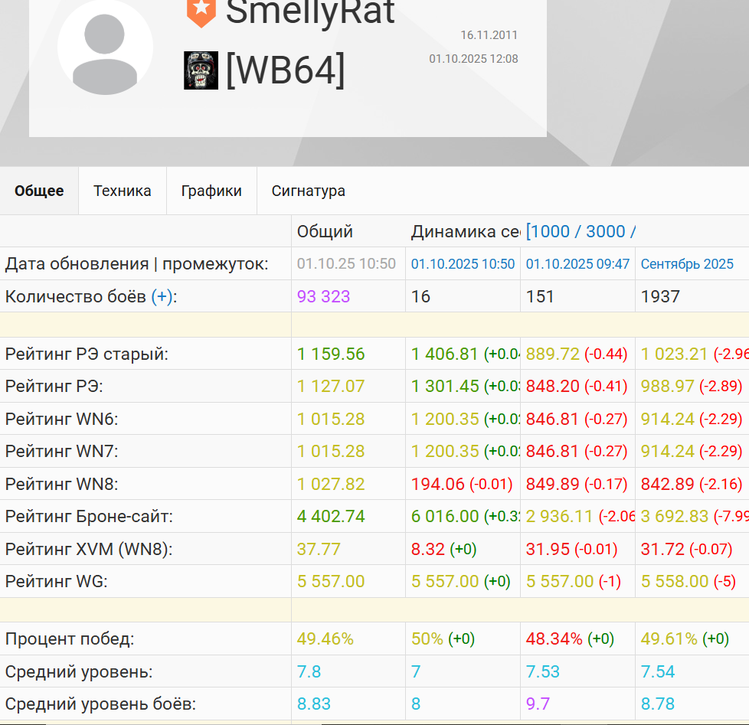The width and height of the screenshot is (749, 725).
Task: Click the September battles count 1937
Action: [660, 296]
